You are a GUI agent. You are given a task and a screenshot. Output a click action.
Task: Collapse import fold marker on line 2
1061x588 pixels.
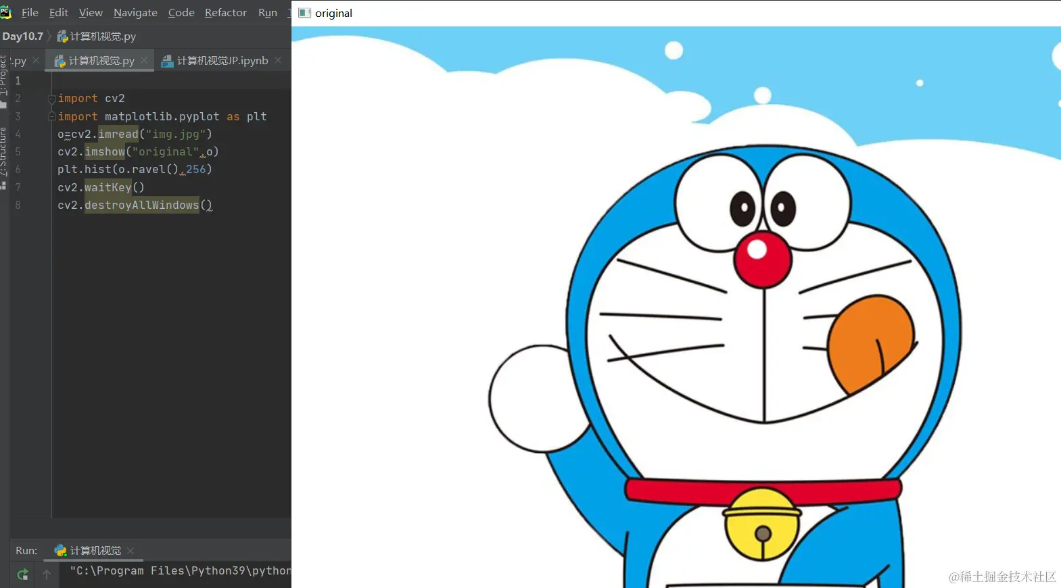pyautogui.click(x=52, y=99)
